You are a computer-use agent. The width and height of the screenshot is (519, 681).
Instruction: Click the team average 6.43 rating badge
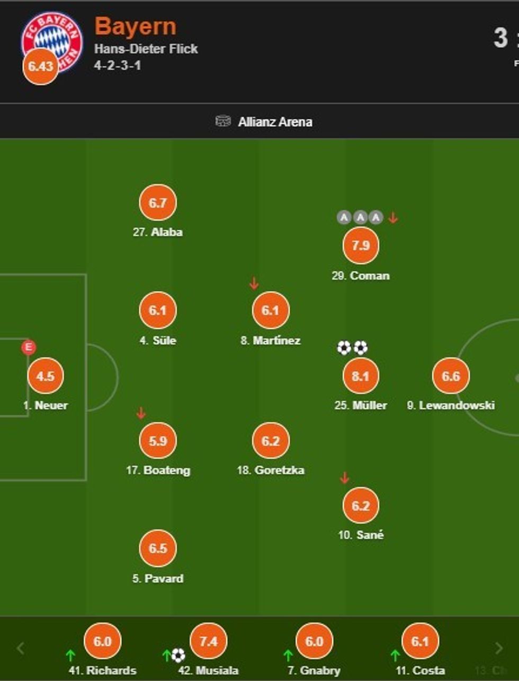click(x=40, y=66)
